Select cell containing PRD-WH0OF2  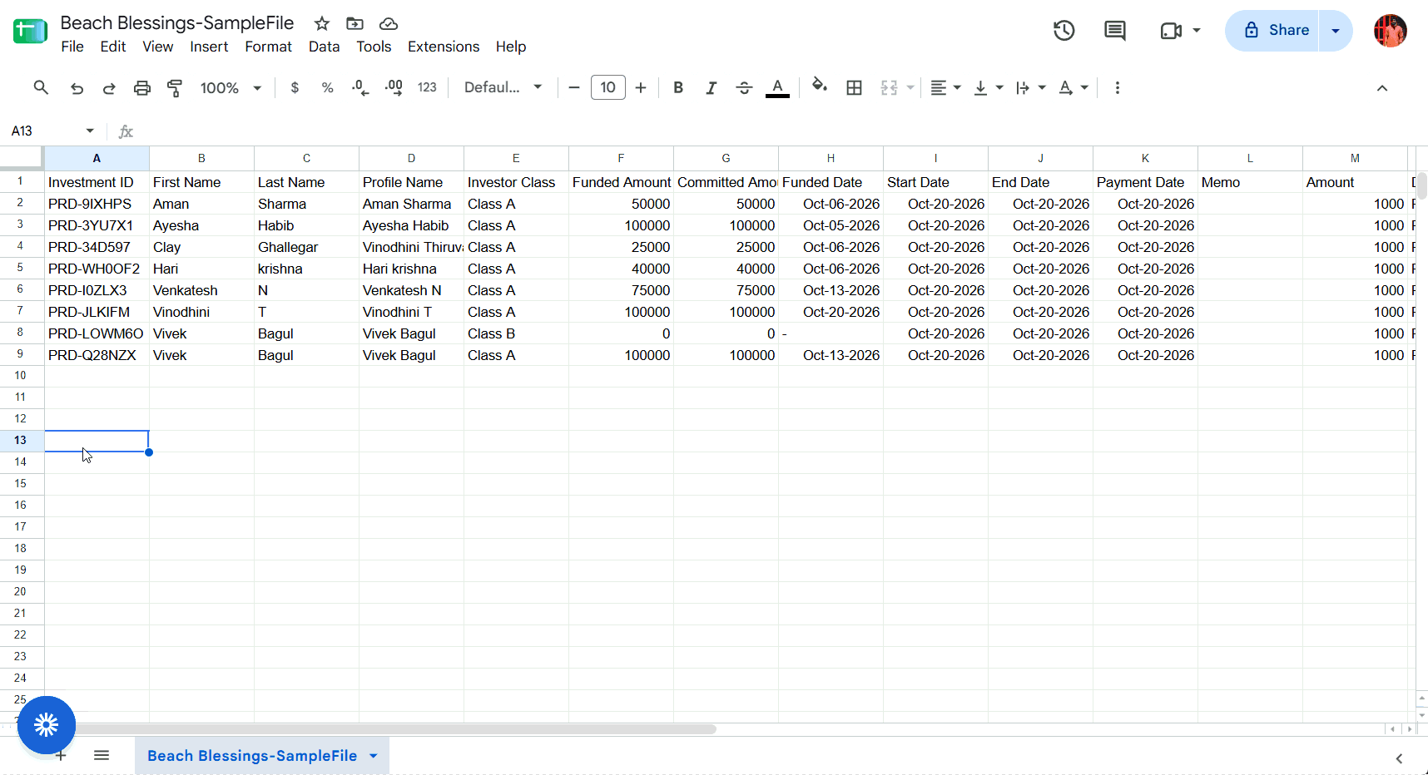tap(97, 269)
